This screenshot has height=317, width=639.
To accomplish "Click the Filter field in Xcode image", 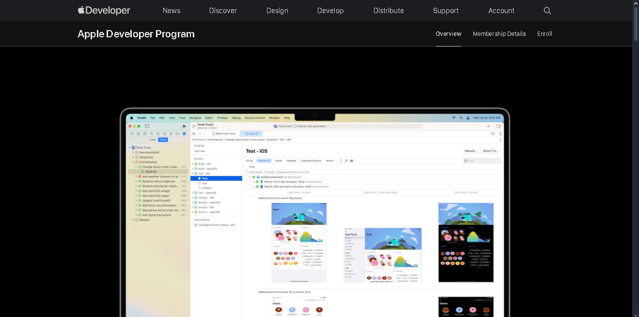I will pyautogui.click(x=483, y=160).
